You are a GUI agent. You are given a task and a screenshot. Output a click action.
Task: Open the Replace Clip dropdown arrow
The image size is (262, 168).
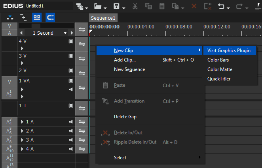point(182,8)
